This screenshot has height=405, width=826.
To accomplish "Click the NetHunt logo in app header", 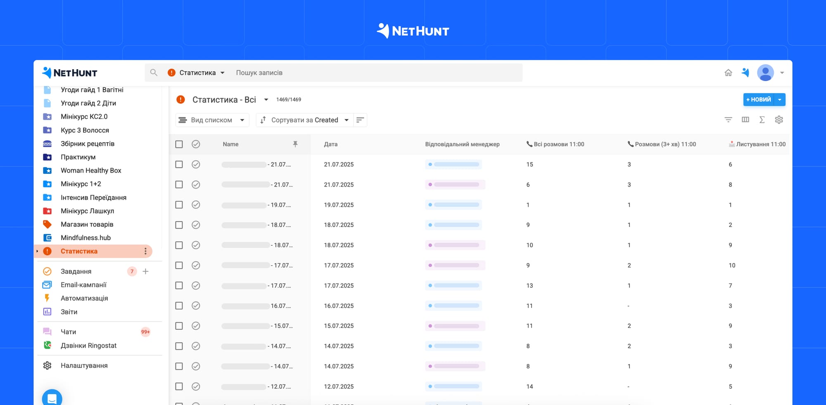I will (69, 73).
